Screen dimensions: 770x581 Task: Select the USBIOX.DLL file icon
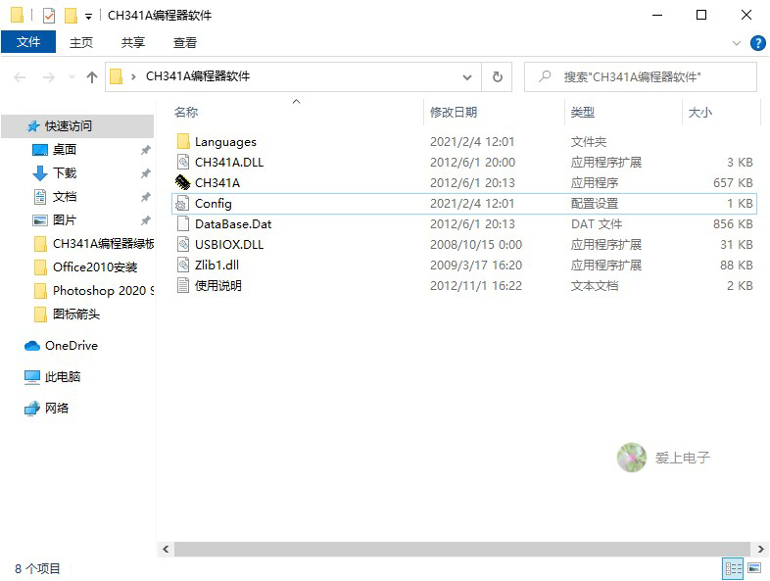[183, 245]
